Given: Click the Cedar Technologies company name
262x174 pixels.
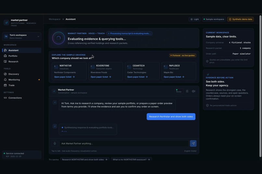Looking at the screenshot, I should point(137,73).
